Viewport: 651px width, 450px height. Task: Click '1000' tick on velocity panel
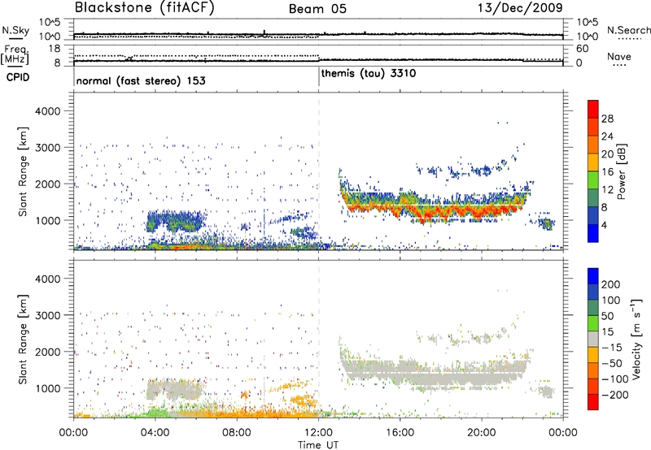tap(47, 388)
